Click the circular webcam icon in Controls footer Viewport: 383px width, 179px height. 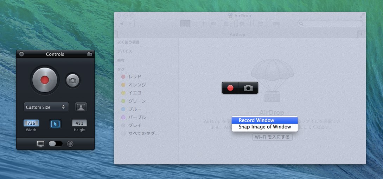pyautogui.click(x=70, y=144)
